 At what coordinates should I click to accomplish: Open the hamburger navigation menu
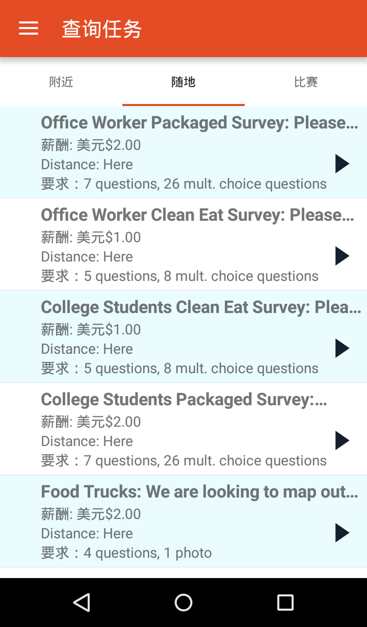[x=29, y=29]
